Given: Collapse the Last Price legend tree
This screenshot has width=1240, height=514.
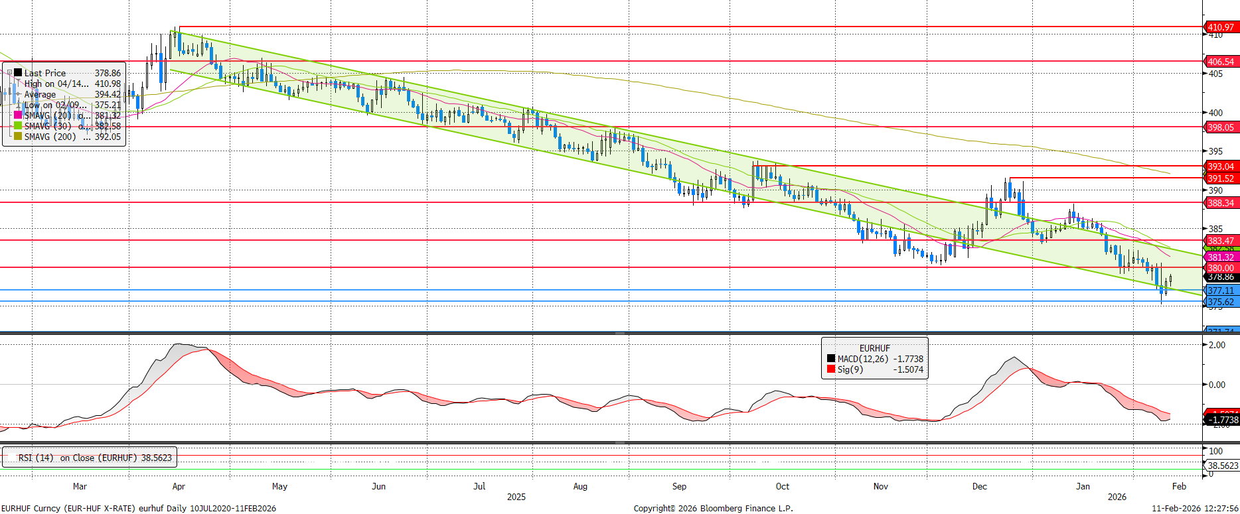Looking at the screenshot, I should click(9, 73).
